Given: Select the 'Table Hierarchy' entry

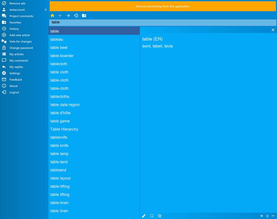Looking at the screenshot, I should 94,129.
